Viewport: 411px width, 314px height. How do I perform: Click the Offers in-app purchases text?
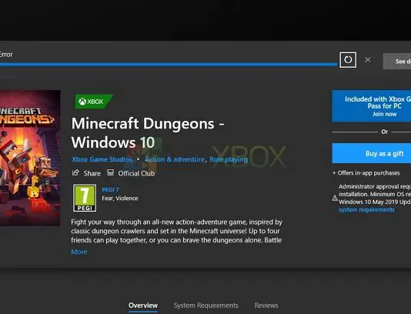coord(366,173)
